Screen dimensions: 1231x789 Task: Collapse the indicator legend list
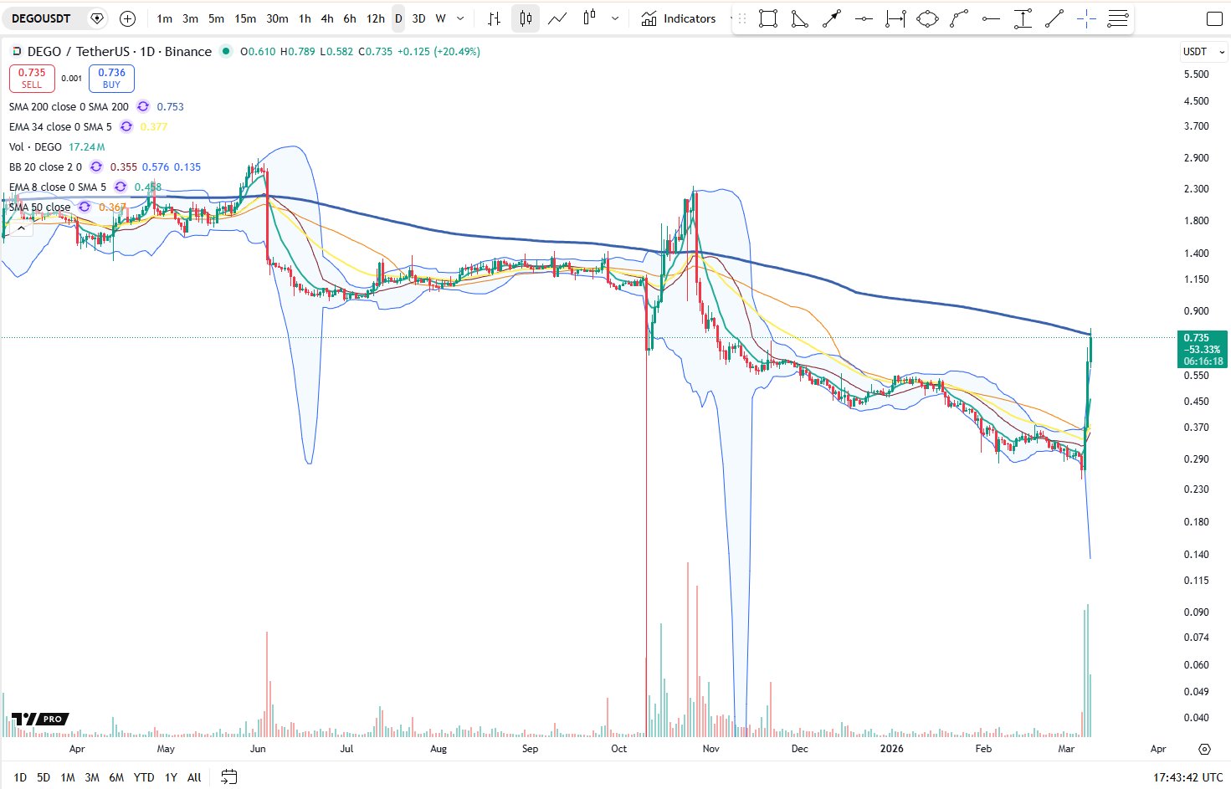[x=21, y=228]
